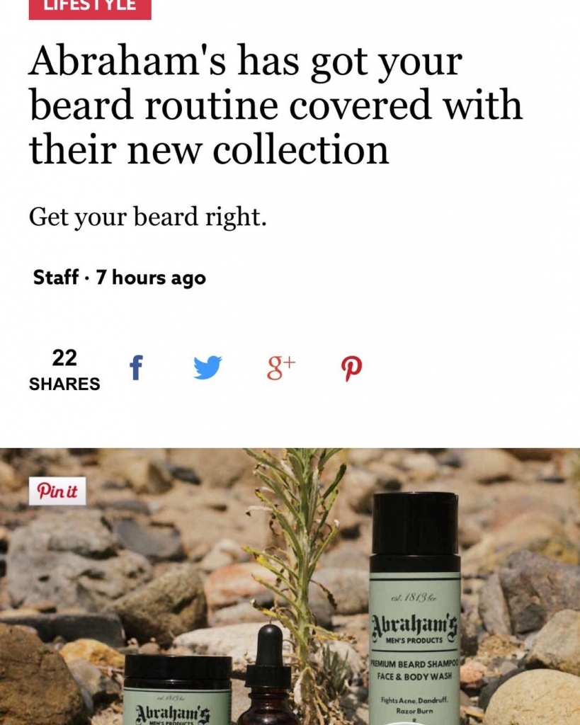Viewport: 580px width, 725px height.
Task: Pin the article using Pinterest icon
Action: pos(351,368)
